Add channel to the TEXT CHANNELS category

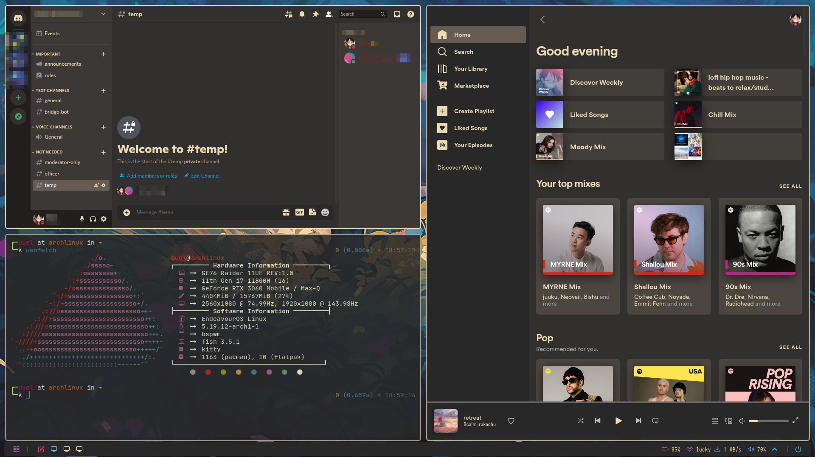pyautogui.click(x=104, y=91)
